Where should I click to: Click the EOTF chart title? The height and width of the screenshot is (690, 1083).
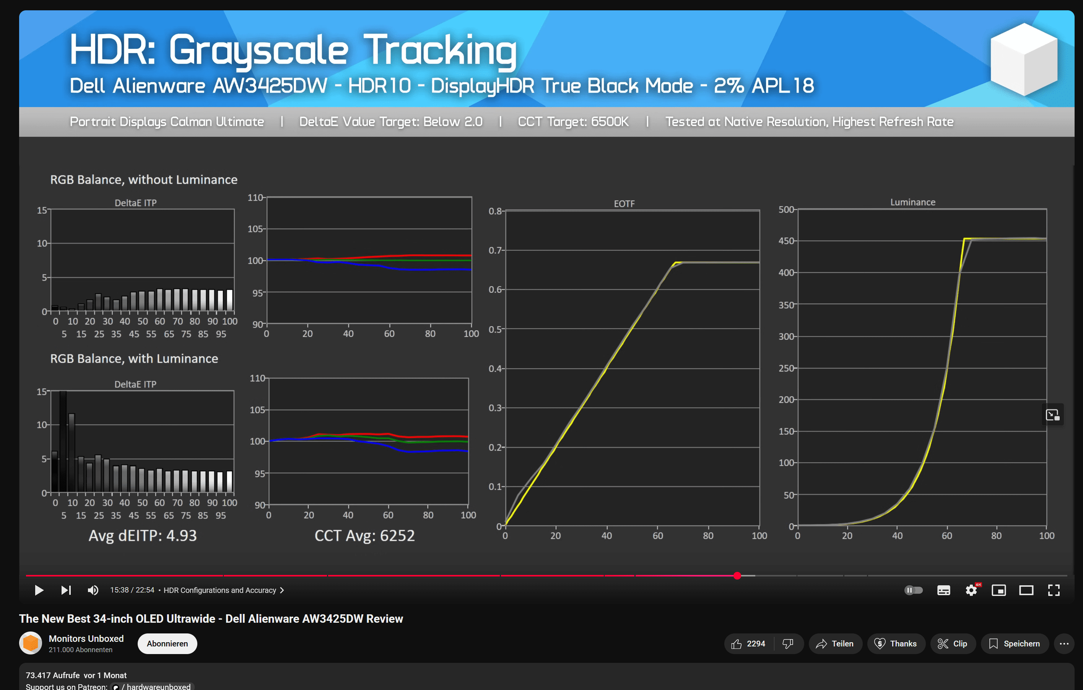[x=624, y=204]
